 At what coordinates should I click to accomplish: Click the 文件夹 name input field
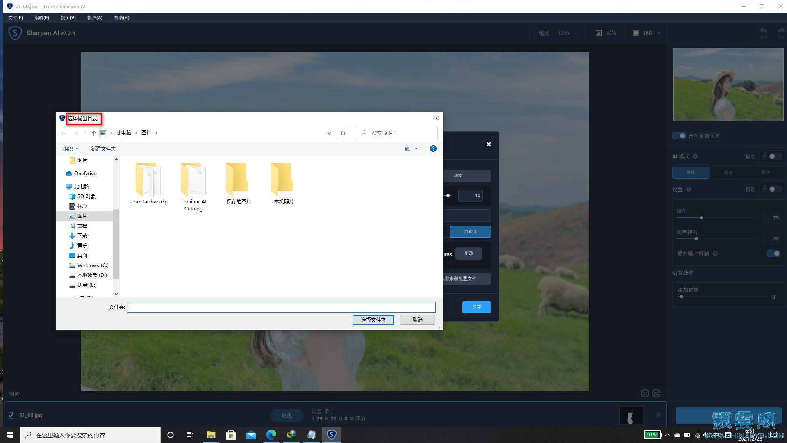click(281, 307)
